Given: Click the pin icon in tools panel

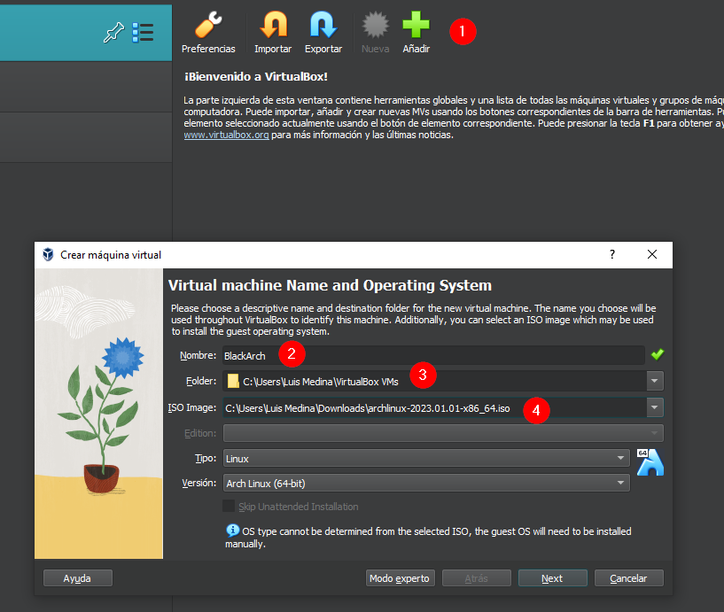Looking at the screenshot, I should pos(113,33).
